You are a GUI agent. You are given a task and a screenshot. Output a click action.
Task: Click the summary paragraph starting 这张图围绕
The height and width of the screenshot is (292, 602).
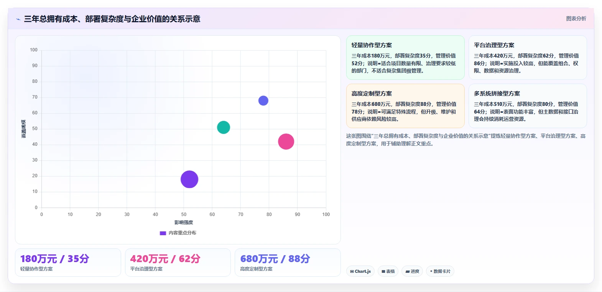coord(466,140)
